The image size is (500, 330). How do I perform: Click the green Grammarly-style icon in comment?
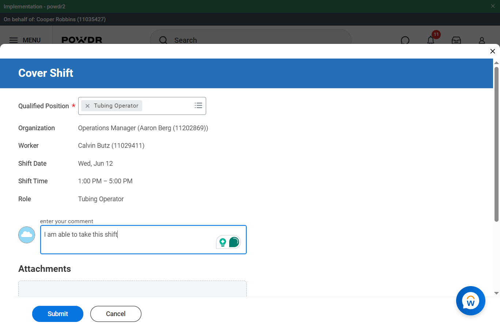234,242
